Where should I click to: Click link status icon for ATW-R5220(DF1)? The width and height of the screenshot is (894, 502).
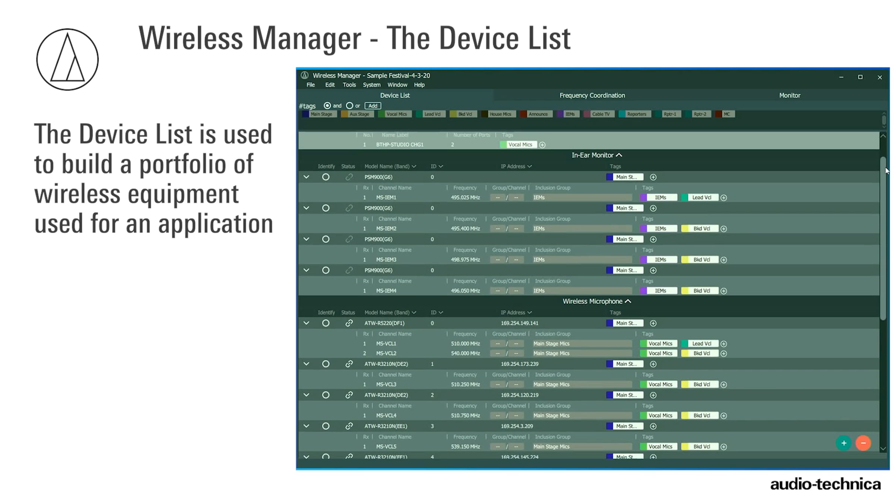[349, 323]
